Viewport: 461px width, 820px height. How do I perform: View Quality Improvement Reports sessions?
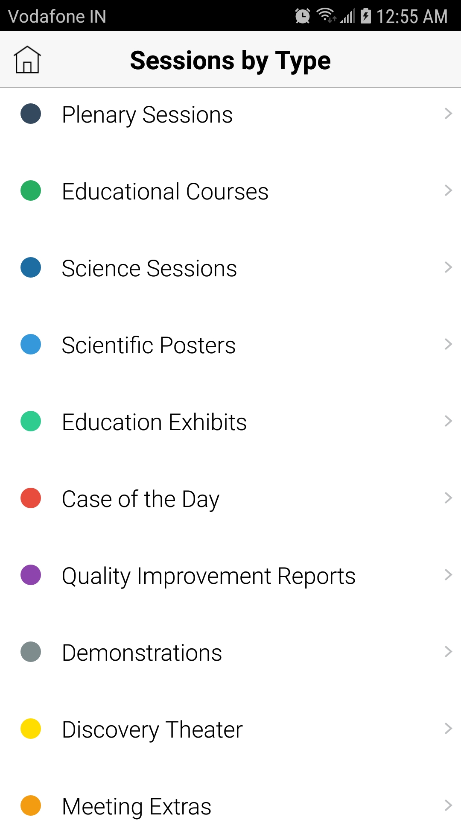(x=208, y=576)
